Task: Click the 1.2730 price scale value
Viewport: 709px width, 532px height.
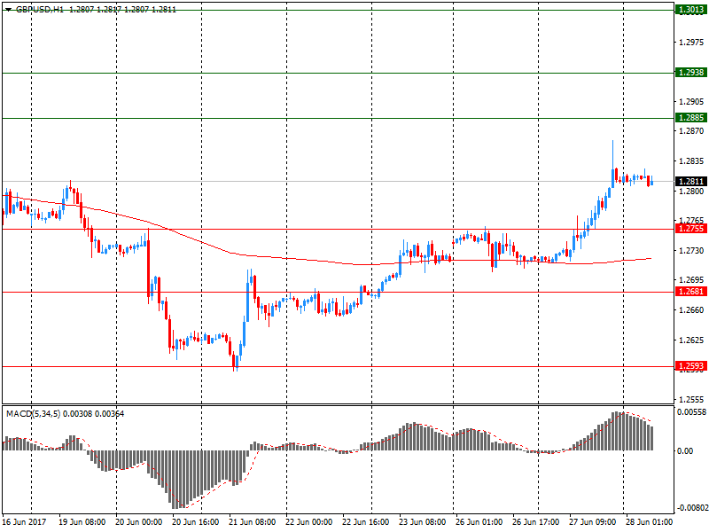Action: 691,251
